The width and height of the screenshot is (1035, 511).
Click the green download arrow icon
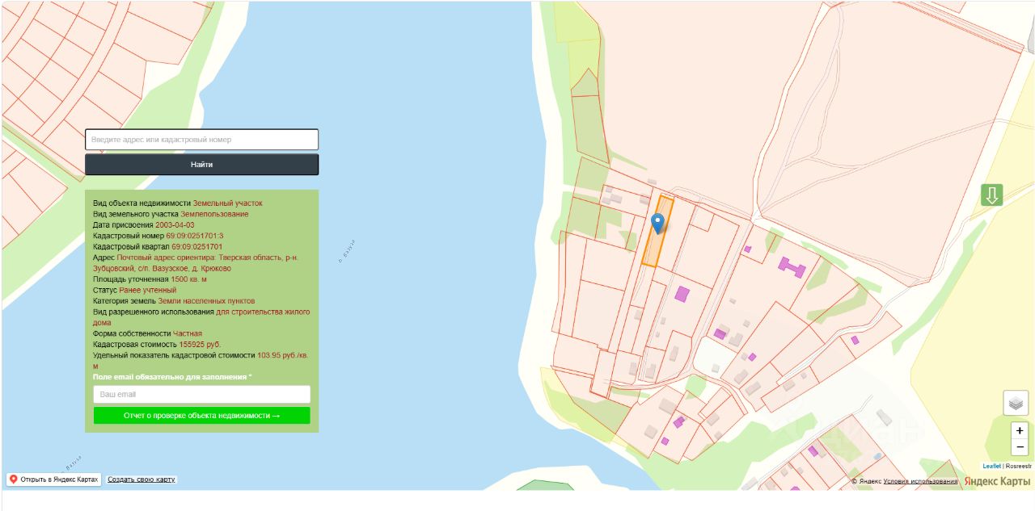pos(992,195)
